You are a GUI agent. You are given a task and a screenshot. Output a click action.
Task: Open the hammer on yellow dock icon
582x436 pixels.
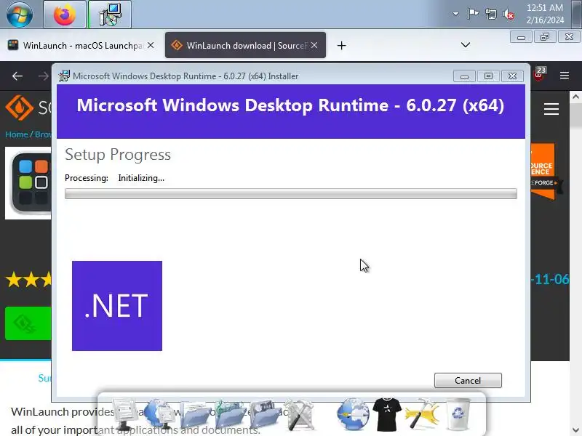[x=422, y=414]
